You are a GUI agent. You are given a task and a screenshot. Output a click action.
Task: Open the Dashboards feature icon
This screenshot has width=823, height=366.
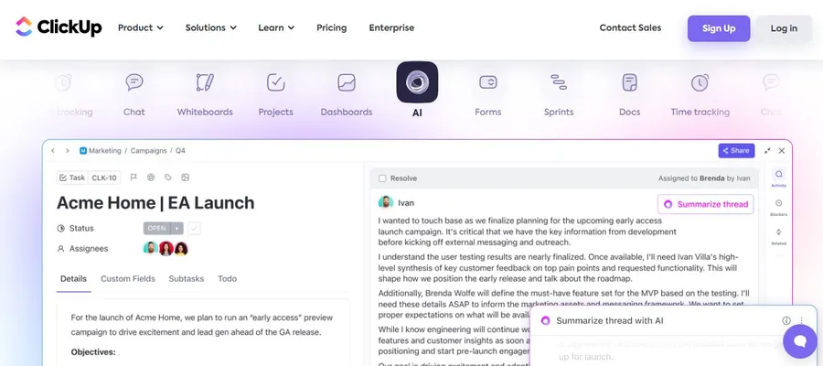[x=347, y=83]
